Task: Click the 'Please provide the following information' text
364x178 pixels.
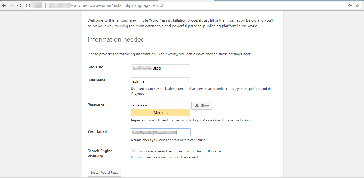Action: [x=169, y=54]
